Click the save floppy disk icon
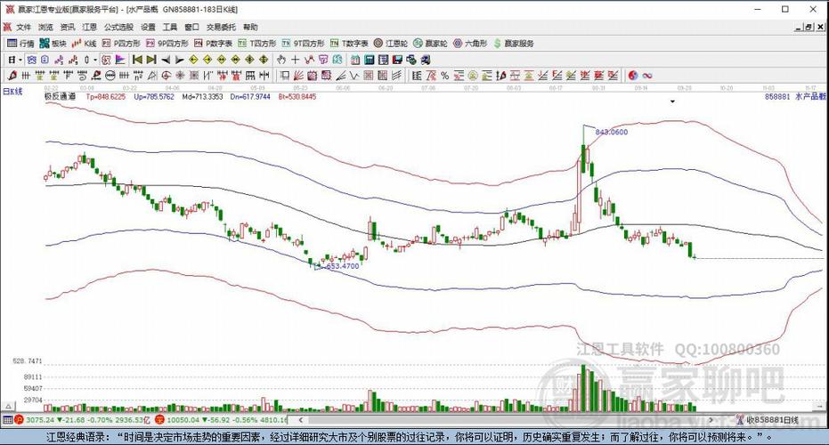This screenshot has height=445, width=829. [x=397, y=60]
